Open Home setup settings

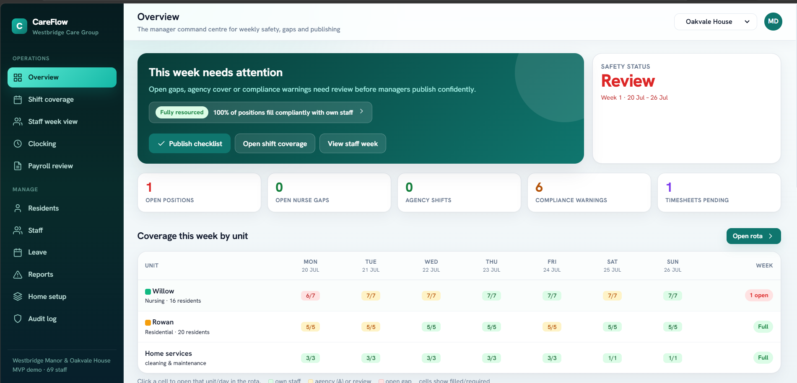[x=62, y=297]
